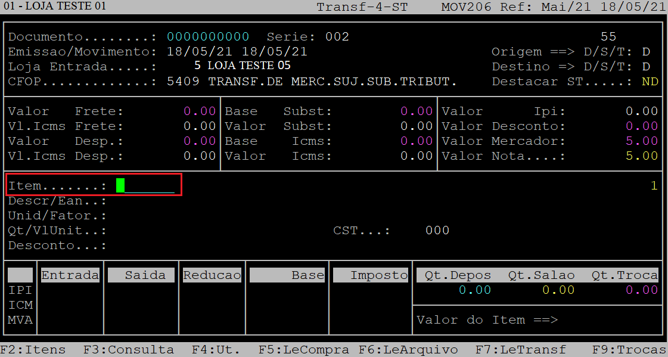Screen dimensions: 668x357
Task: Activate F5:LeCompra in the bottom bar
Action: click(303, 350)
